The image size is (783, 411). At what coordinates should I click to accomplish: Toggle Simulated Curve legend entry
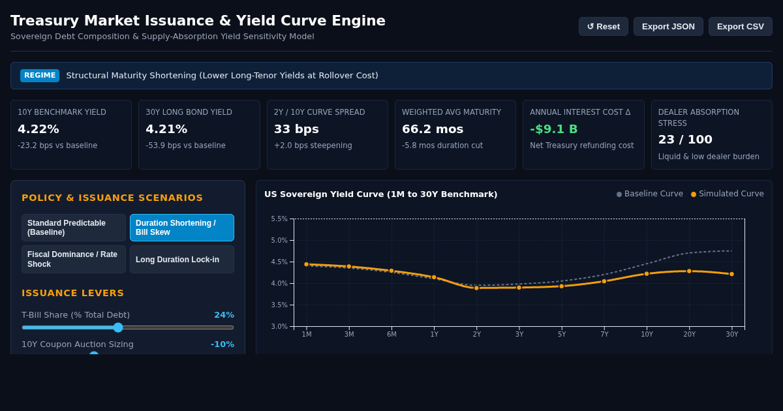727,194
